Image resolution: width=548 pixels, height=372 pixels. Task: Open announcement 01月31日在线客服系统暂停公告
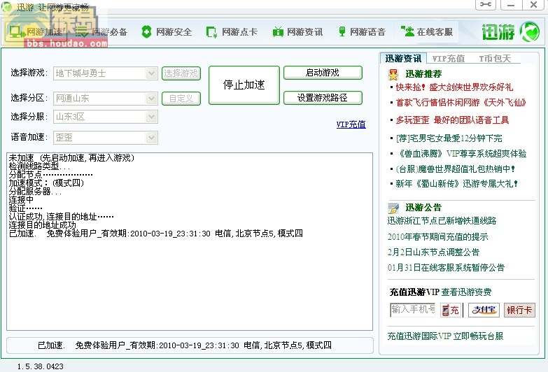[x=446, y=268]
